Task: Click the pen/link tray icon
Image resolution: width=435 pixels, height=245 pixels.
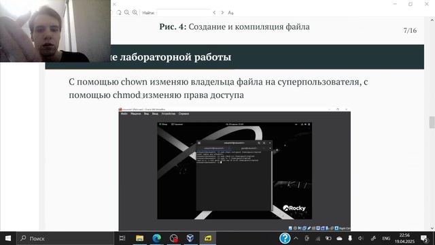Action: tap(373, 238)
